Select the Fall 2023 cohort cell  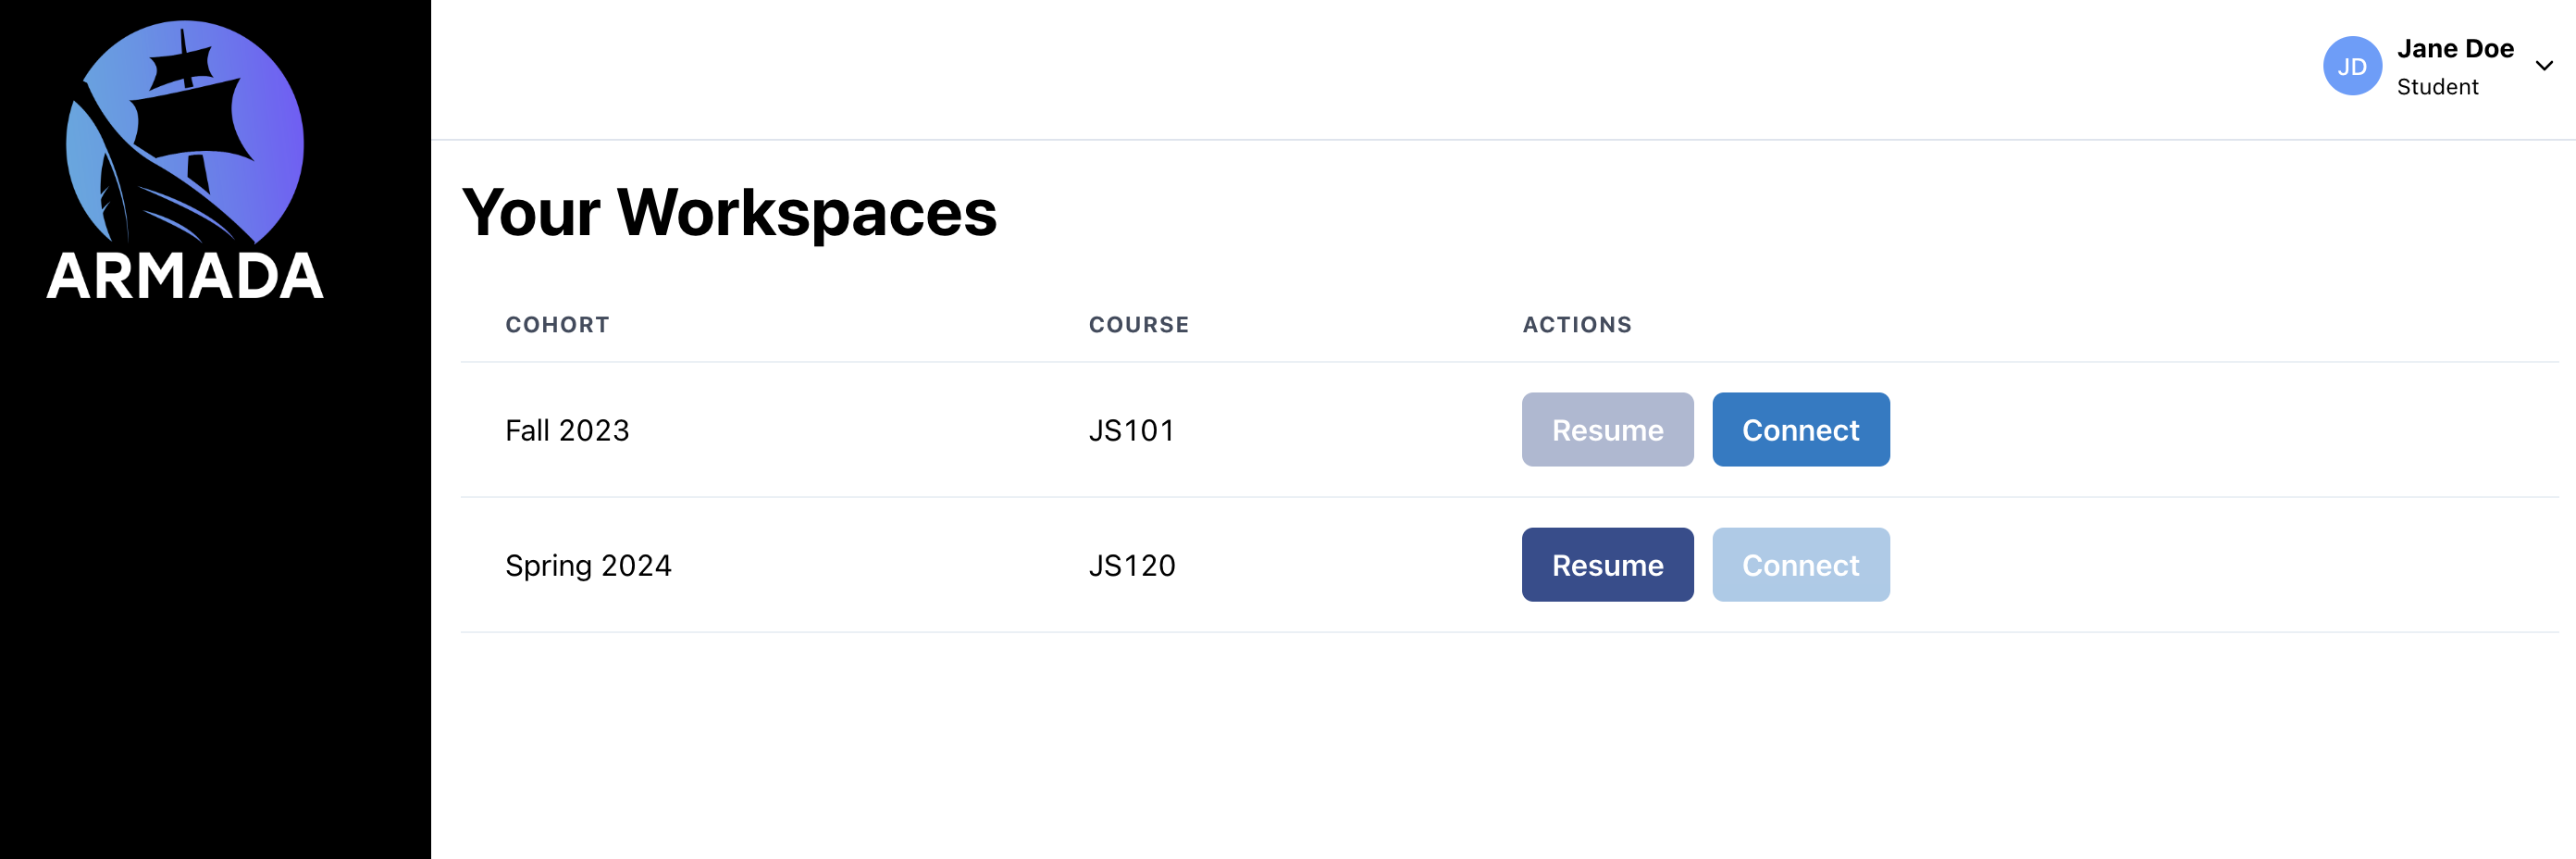pyautogui.click(x=567, y=430)
